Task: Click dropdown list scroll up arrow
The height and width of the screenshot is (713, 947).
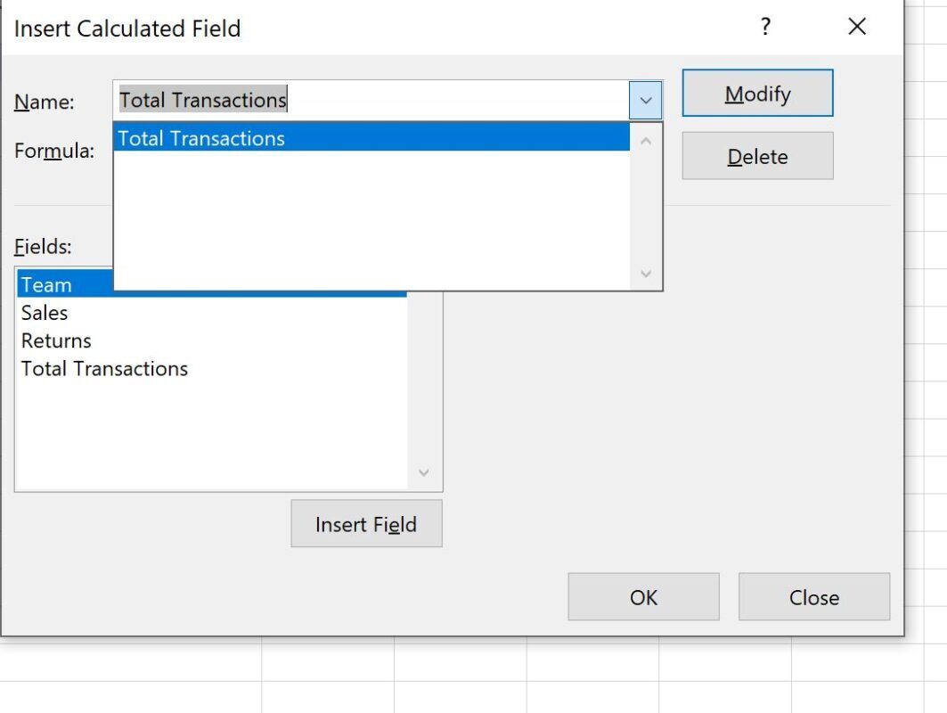Action: tap(646, 141)
